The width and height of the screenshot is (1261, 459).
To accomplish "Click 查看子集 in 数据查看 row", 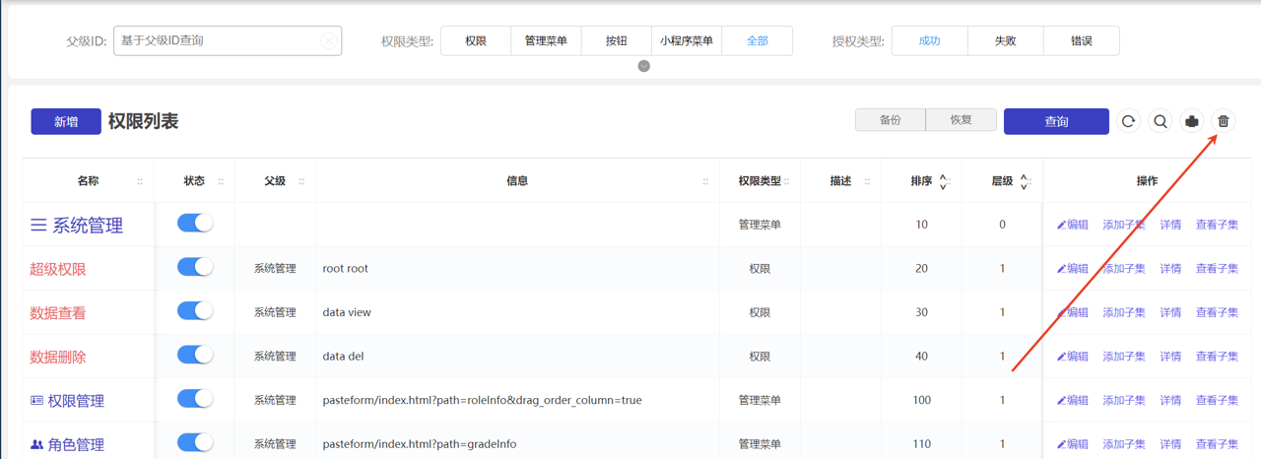I will (1217, 312).
